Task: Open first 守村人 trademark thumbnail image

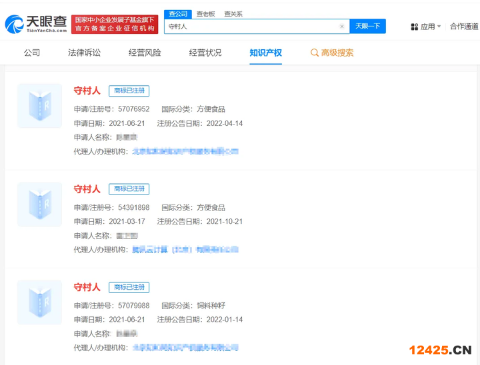Action: coord(39,106)
